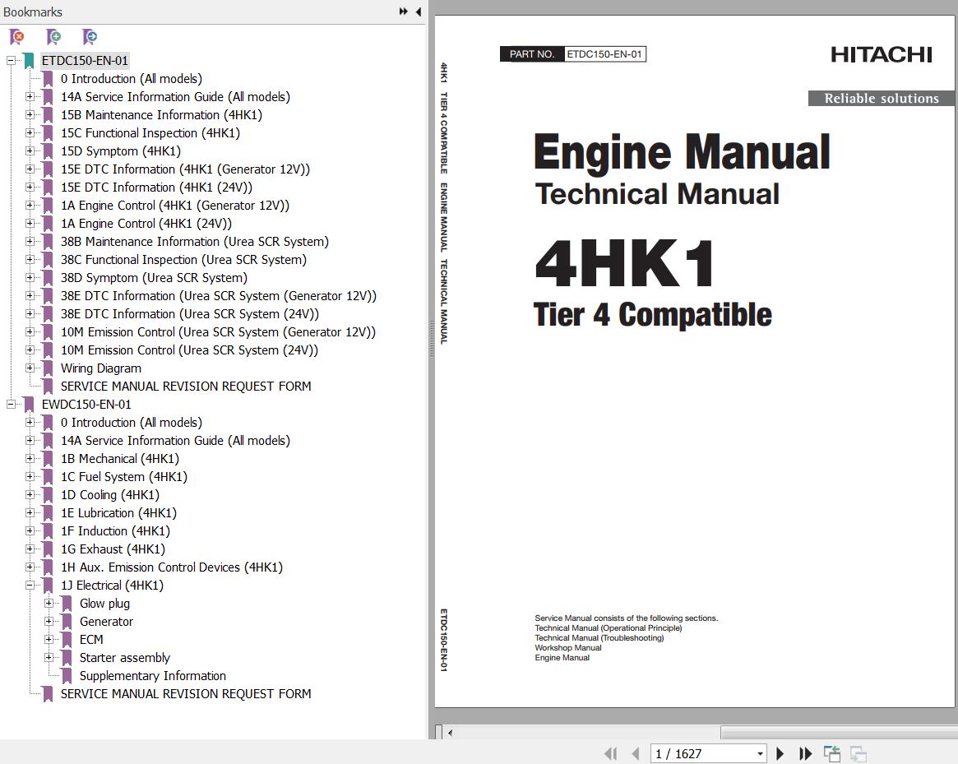This screenshot has width=958, height=764.
Task: Go to the next page
Action: tap(780, 753)
